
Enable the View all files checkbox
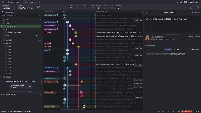[188, 49]
